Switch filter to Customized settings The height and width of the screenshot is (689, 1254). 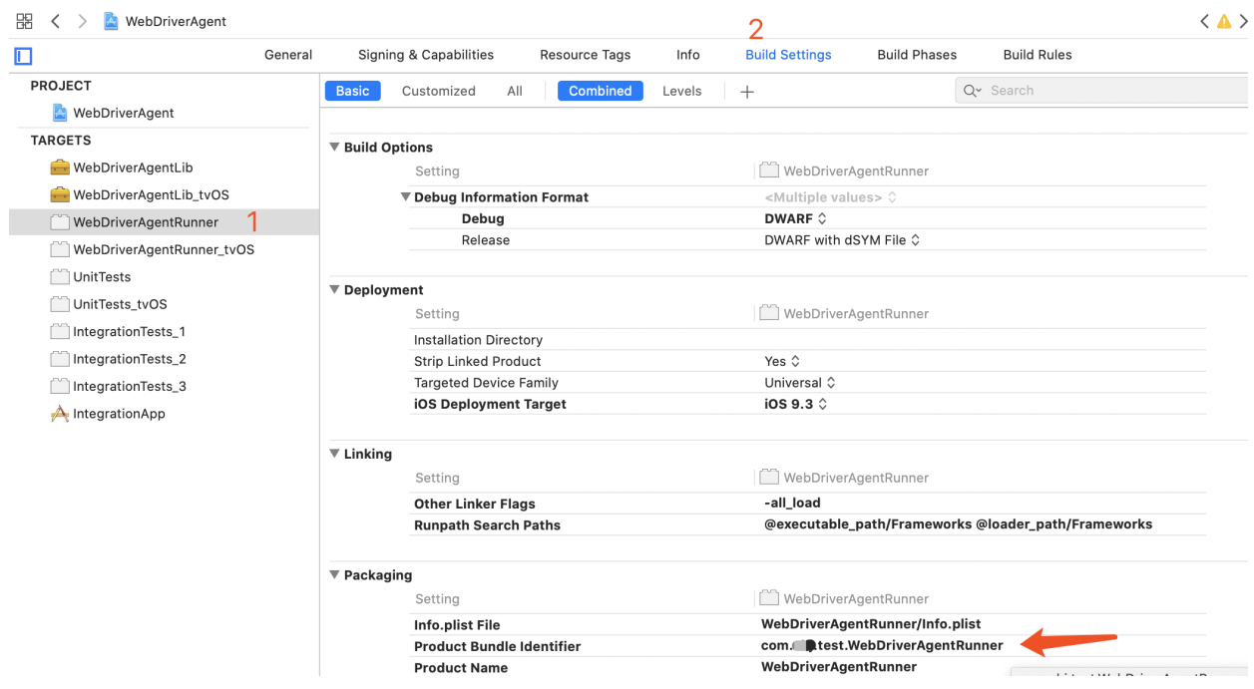439,91
